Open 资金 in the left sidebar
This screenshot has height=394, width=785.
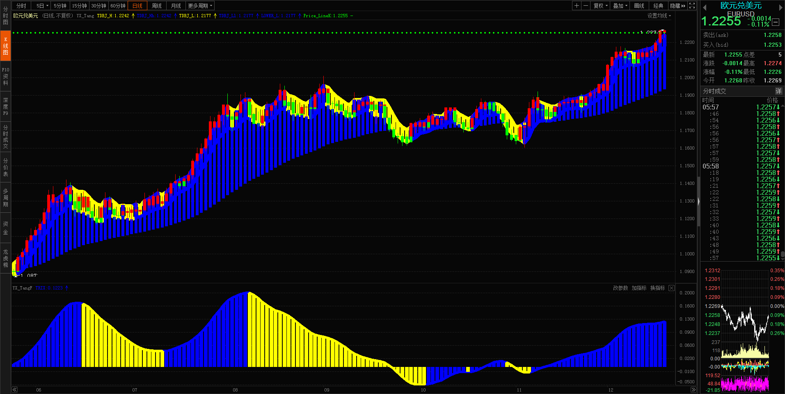tap(6, 228)
